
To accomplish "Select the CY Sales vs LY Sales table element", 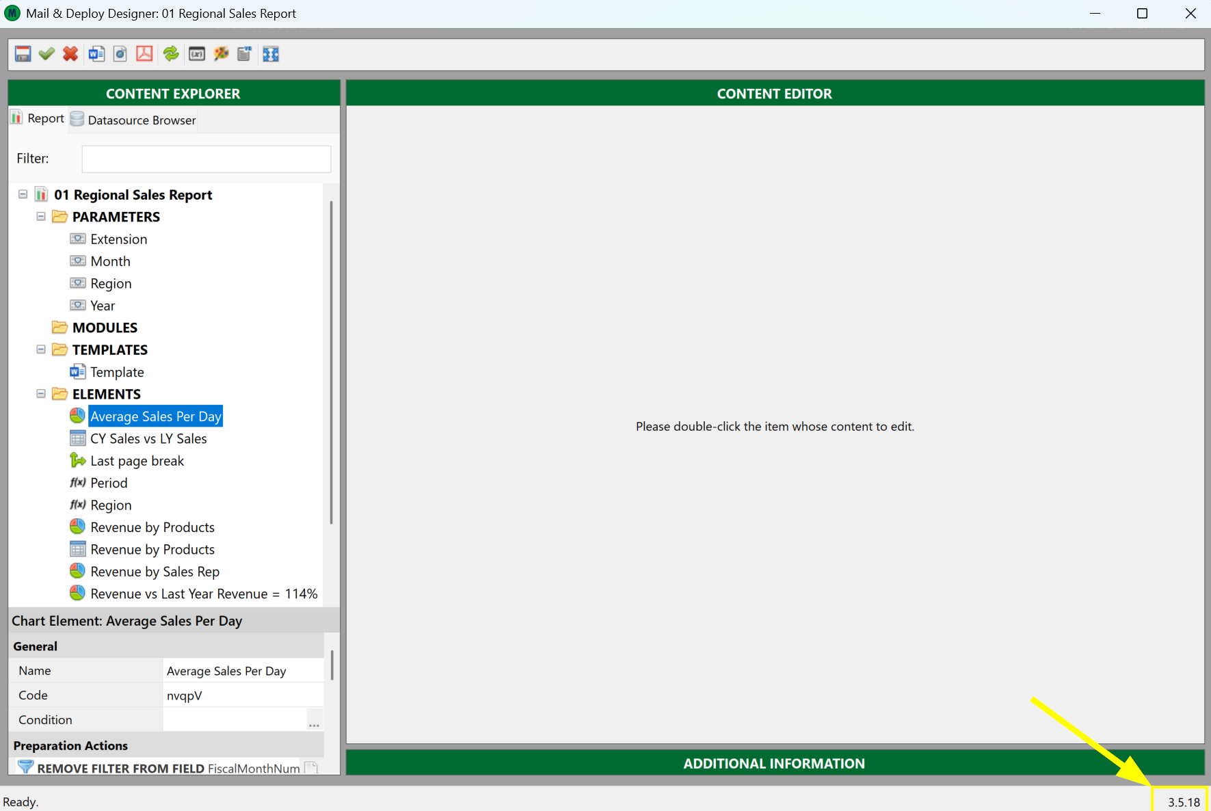I will coord(148,438).
